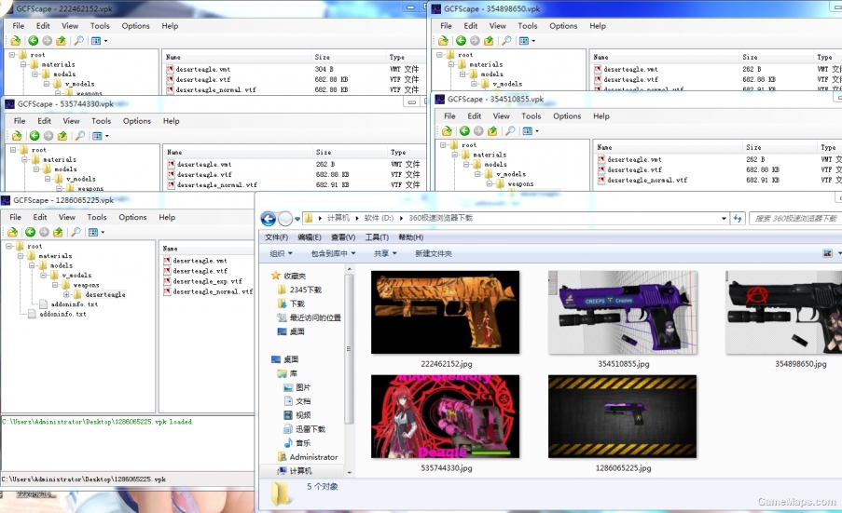Open 共享 dropdown in Explorer toolbar
842x513 pixels.
click(385, 253)
